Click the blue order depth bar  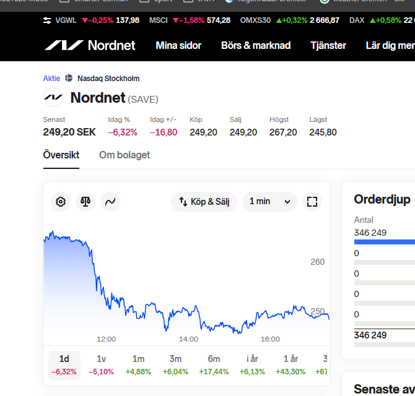384,242
